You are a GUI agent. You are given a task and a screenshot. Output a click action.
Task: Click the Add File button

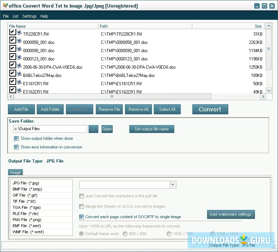click(x=21, y=109)
